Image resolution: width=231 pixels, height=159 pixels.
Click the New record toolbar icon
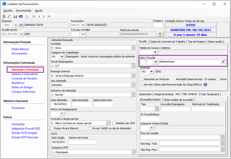4,16
